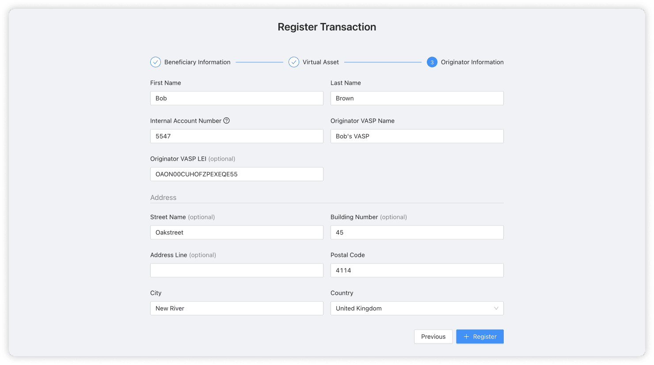The image size is (654, 365).
Task: Focus the City field with New River
Action: tap(236, 309)
